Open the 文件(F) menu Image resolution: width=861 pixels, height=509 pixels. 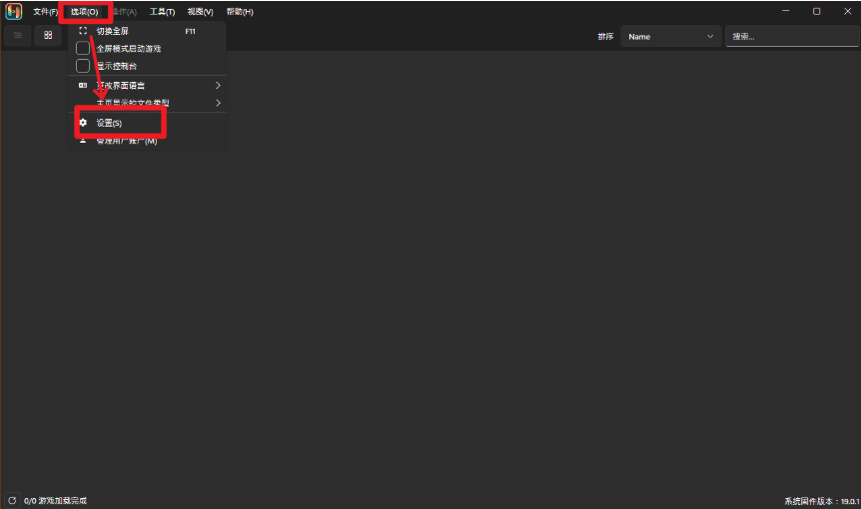pos(45,12)
